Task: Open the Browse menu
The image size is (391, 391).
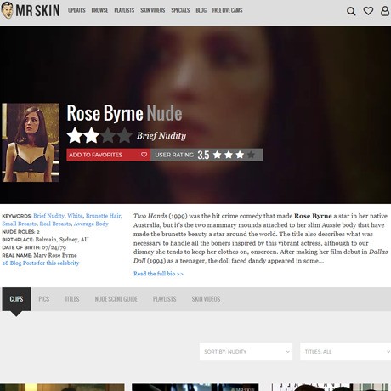Action: coord(99,10)
